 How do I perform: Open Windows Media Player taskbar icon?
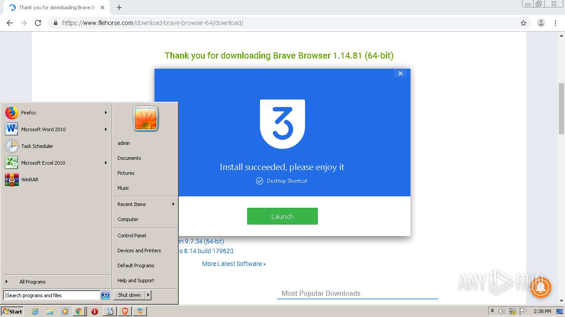[x=65, y=311]
